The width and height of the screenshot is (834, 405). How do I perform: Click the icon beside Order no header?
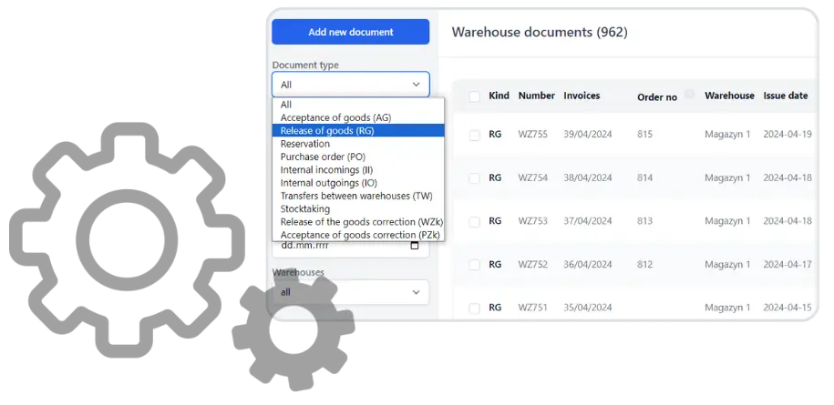pyautogui.click(x=689, y=94)
